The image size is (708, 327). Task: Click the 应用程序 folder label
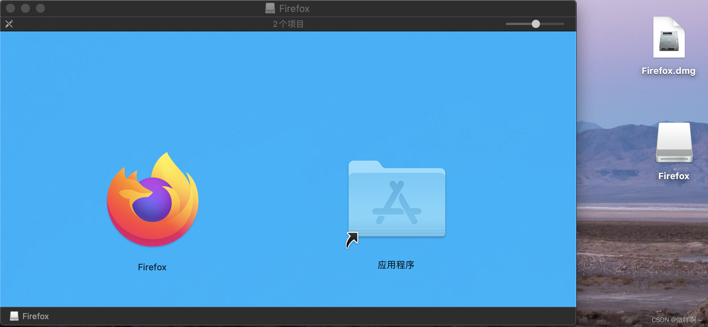pos(396,265)
